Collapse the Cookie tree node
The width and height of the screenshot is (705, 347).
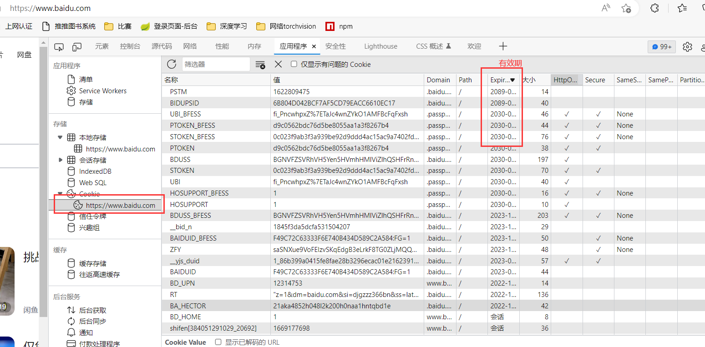[60, 194]
